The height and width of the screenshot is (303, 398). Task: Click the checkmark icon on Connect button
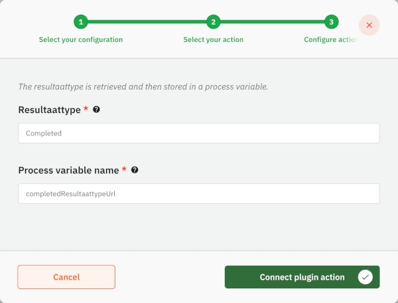point(365,277)
